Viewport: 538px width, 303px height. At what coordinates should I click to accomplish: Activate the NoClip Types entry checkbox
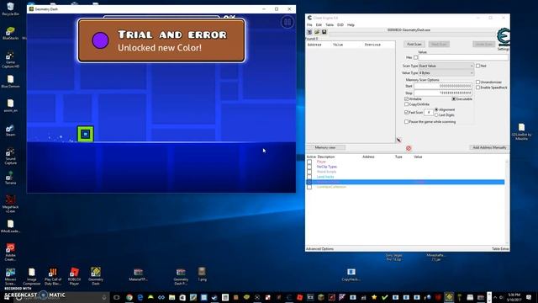coord(309,167)
